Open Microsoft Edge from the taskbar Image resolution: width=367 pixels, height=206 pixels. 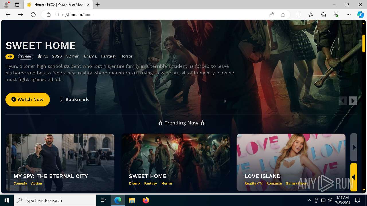point(118,200)
